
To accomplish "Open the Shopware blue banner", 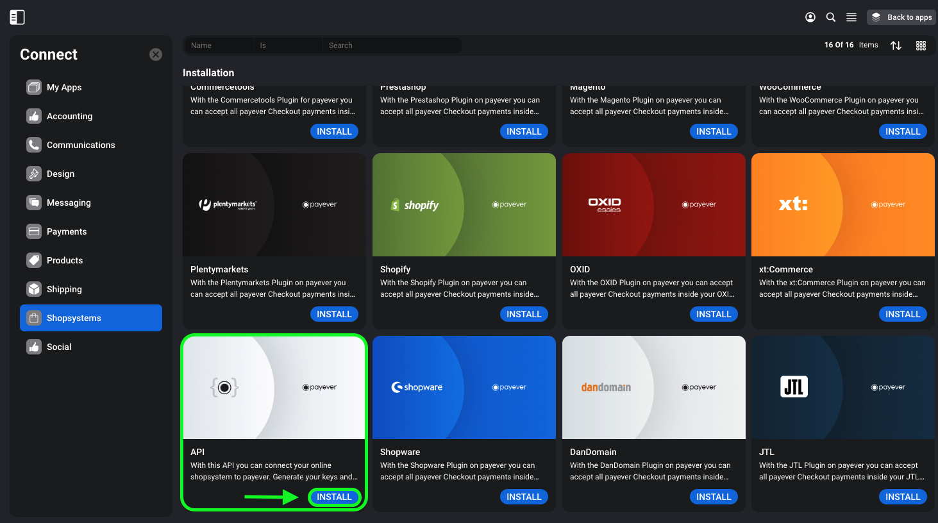I will pos(464,388).
